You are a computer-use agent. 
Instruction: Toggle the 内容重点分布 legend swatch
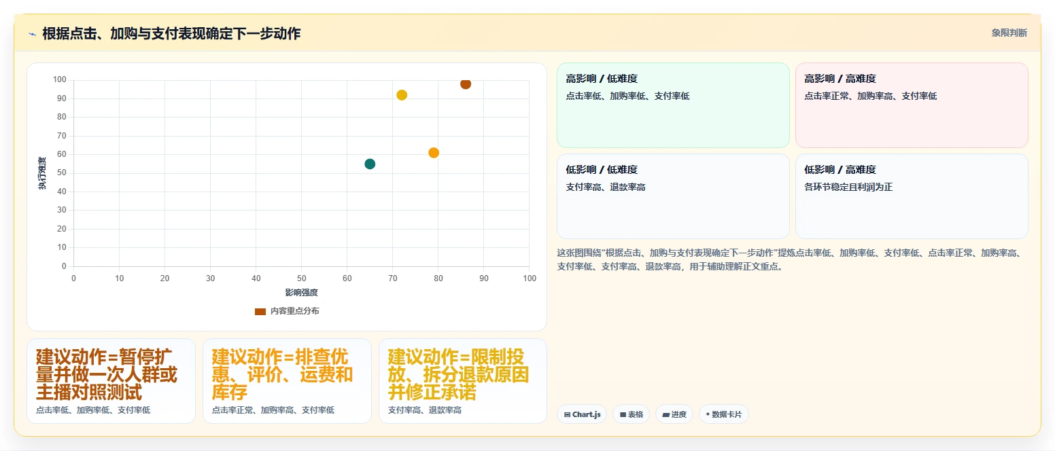click(260, 311)
